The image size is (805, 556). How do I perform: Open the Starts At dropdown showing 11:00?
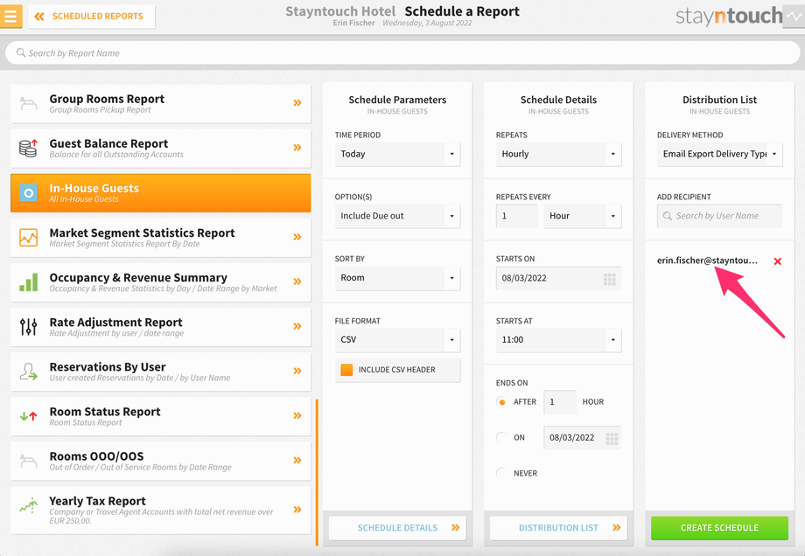click(x=558, y=339)
